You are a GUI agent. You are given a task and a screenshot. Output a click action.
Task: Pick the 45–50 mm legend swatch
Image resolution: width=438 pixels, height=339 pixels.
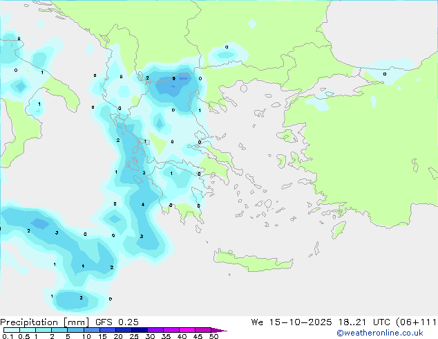203,330
